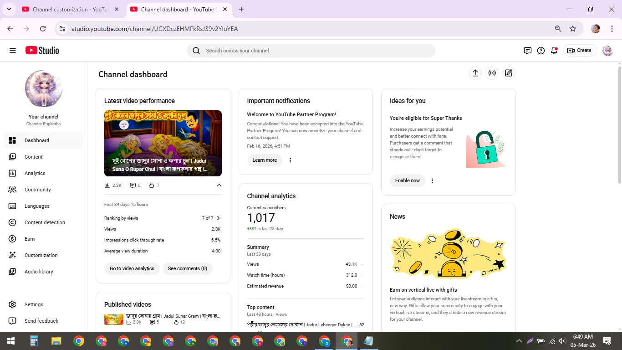Open the account avatar menu in Studio header

point(607,51)
